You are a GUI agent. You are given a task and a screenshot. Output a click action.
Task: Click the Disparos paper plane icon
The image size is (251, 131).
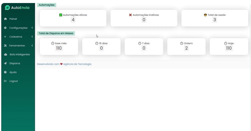click(5, 63)
